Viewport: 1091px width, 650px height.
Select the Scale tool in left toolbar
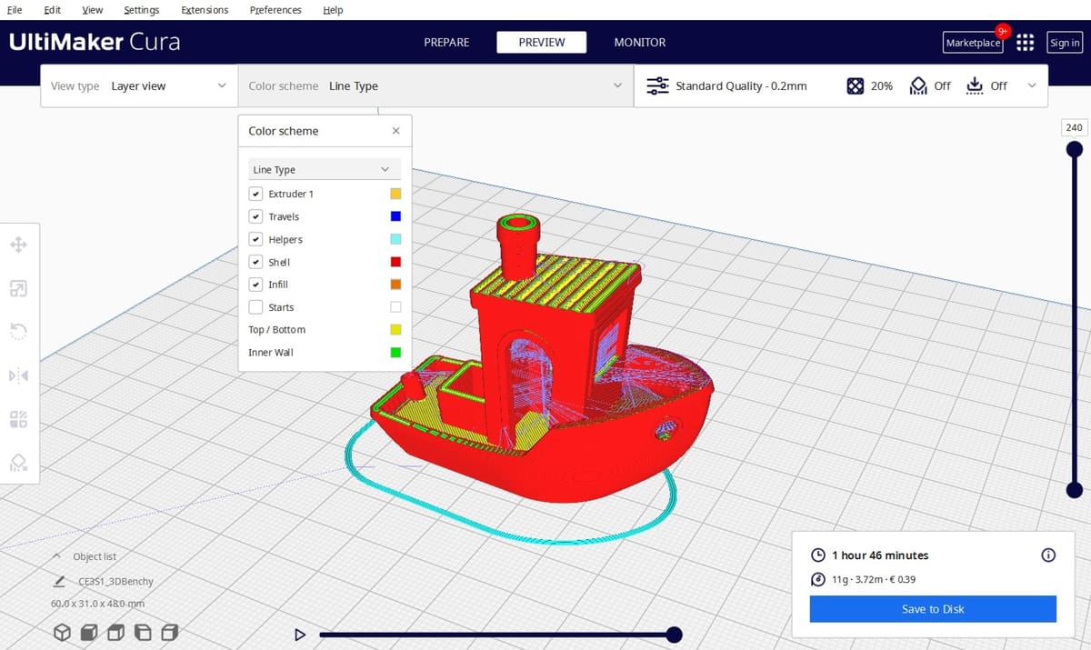(x=18, y=288)
